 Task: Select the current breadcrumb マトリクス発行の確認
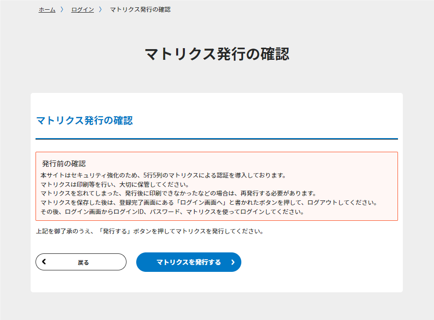pos(140,10)
